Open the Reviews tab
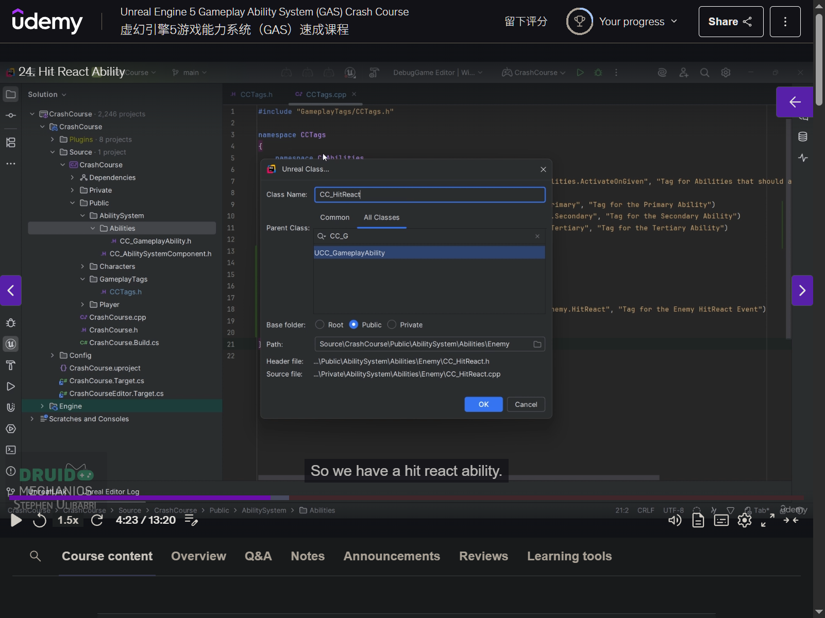The width and height of the screenshot is (825, 618). pyautogui.click(x=483, y=556)
